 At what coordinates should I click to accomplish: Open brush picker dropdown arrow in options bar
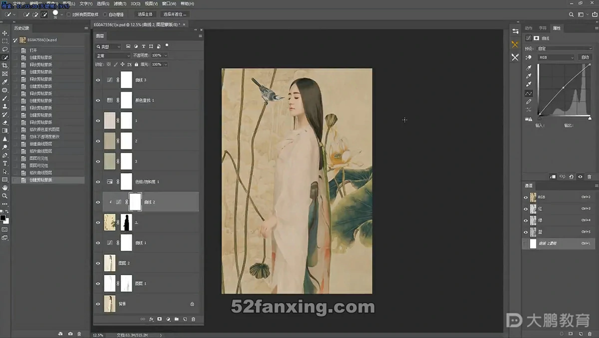coord(62,15)
